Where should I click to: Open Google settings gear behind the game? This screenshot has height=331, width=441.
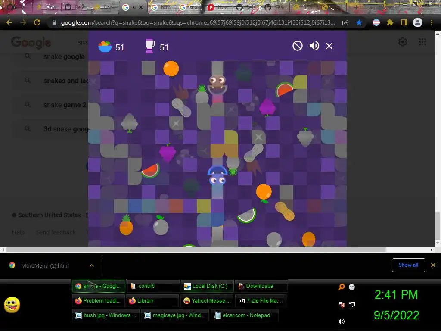click(403, 42)
